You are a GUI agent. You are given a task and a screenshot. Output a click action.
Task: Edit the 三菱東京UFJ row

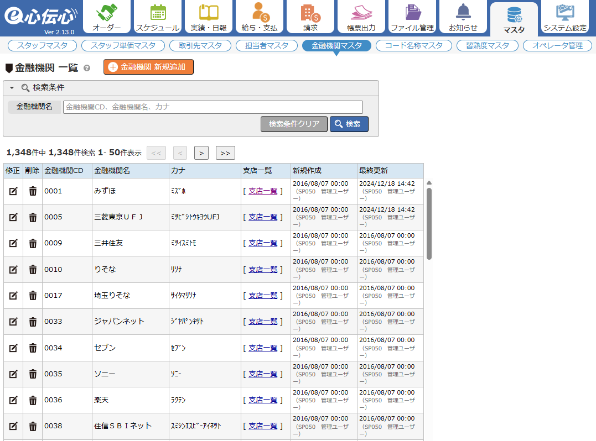point(13,217)
